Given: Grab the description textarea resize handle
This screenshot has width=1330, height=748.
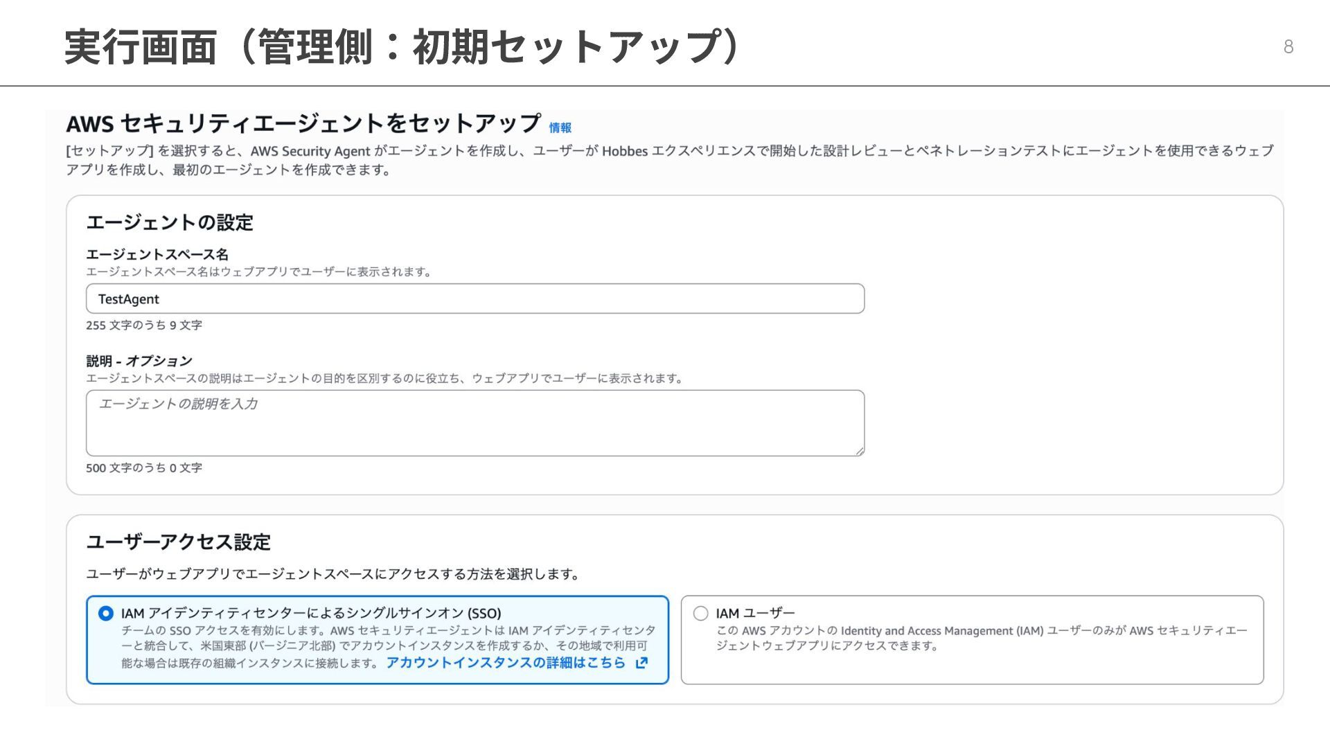Looking at the screenshot, I should coord(859,451).
